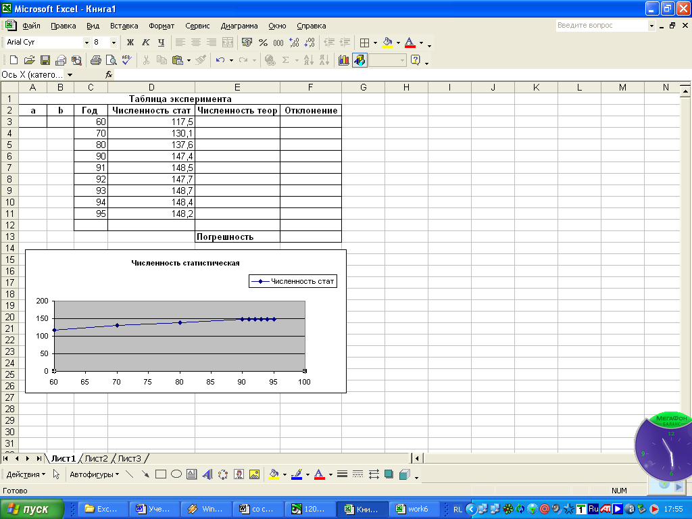This screenshot has width=692, height=519.
Task: Open Font Color dropdown on formatting toolbar
Action: tap(421, 43)
